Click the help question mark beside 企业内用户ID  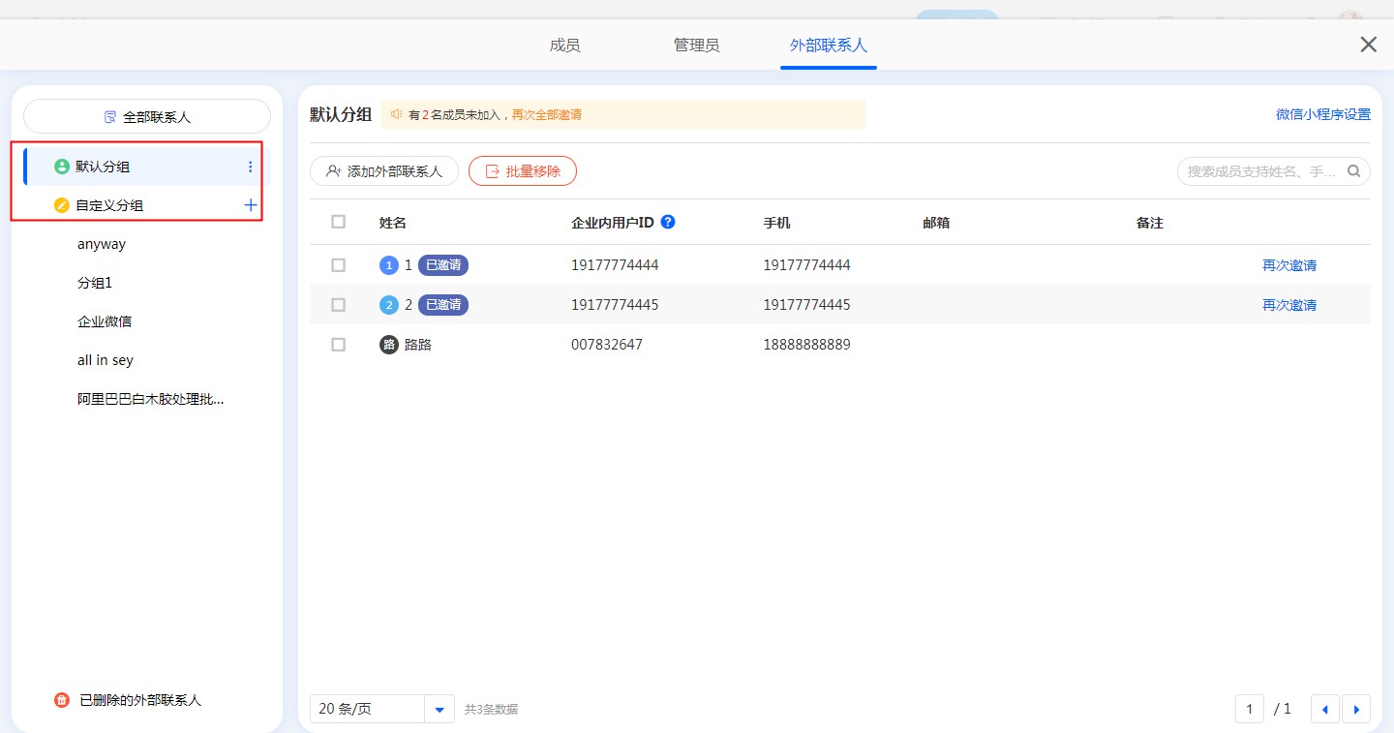[667, 222]
